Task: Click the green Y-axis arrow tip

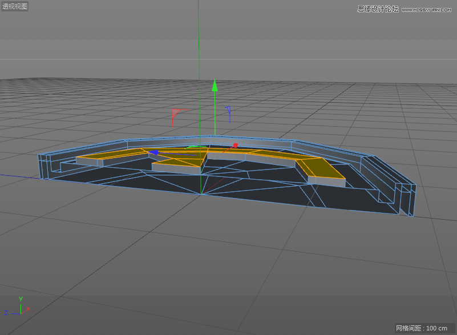Action: [x=215, y=86]
